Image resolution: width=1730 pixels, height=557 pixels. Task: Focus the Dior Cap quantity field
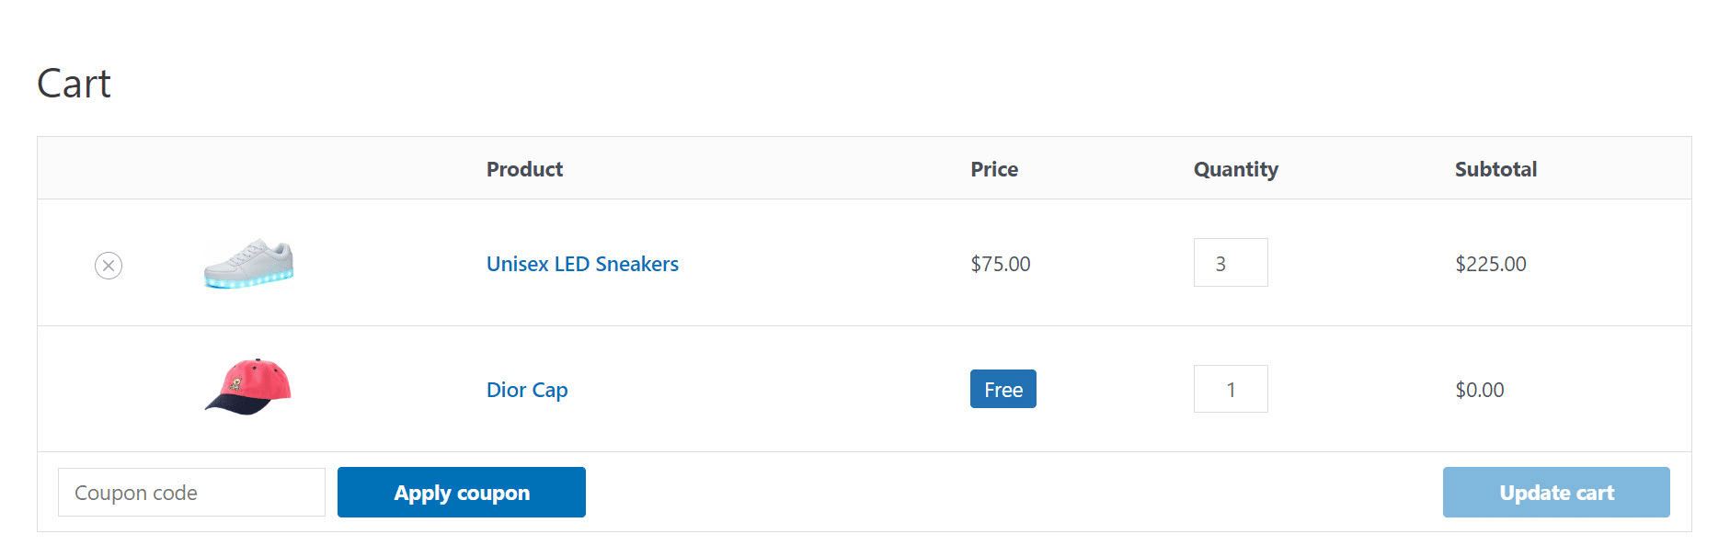coord(1230,389)
